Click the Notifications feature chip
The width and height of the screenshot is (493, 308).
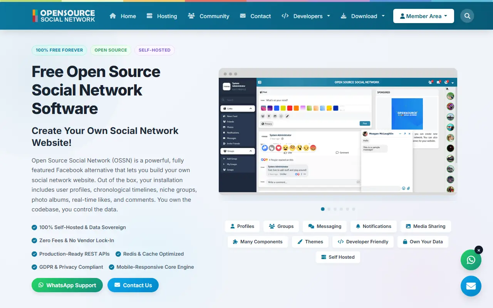tap(374, 226)
